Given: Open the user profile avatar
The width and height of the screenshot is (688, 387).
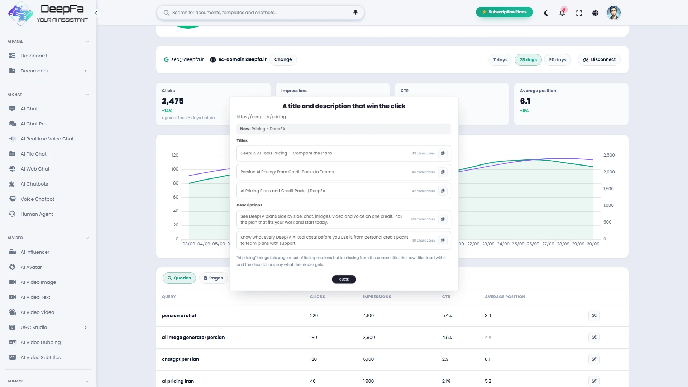Looking at the screenshot, I should tap(614, 13).
